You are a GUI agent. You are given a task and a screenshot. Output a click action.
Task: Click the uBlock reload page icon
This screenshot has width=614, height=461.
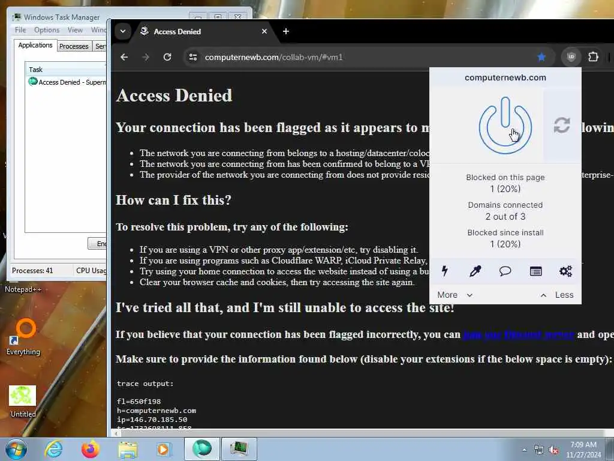pyautogui.click(x=562, y=125)
